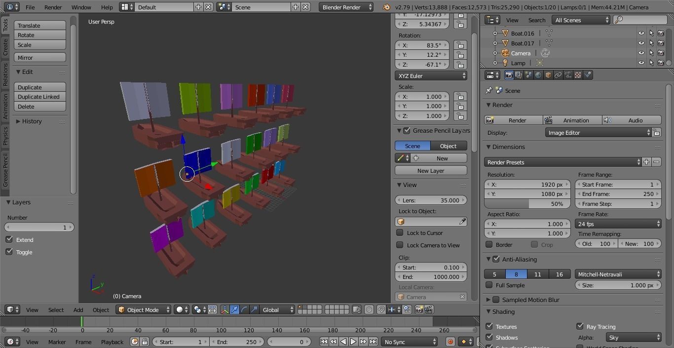Switch to the Physics tool shelf tab
Viewport: 674px width, 348px height.
pos(5,136)
